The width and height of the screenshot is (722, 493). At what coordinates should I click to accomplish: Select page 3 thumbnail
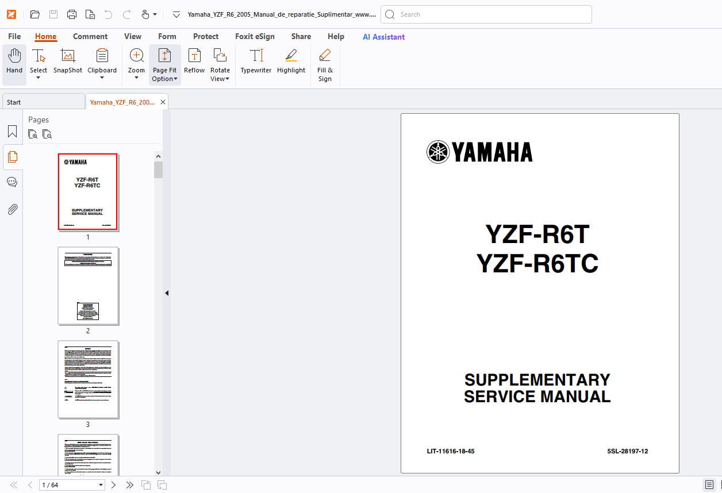click(88, 379)
